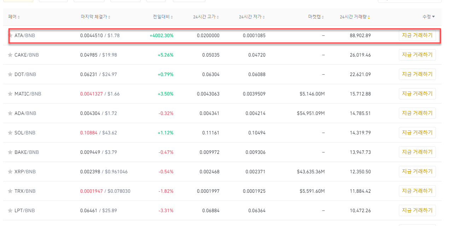Screen dimensions: 449x226
Task: Select market cap $5,591.60M
Action: coord(313,191)
